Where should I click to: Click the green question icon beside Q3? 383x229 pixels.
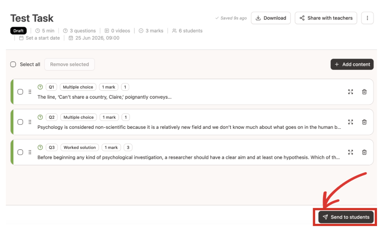coord(40,147)
